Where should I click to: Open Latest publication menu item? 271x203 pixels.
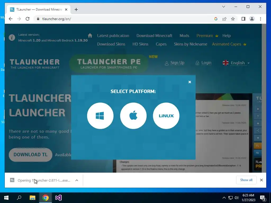click(113, 36)
